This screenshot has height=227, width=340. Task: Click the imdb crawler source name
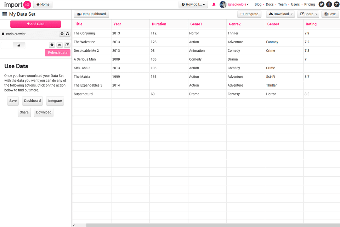click(16, 34)
